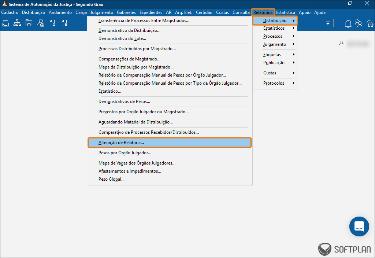This screenshot has width=375, height=258.
Task: Expand the toolbar overflow dropdown arrow
Action: pos(328,23)
